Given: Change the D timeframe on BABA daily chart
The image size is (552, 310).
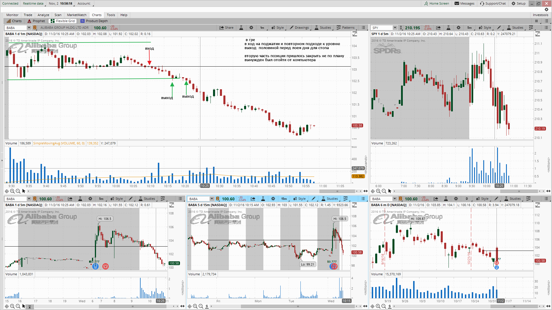Looking at the screenshot, I should point(467,199).
